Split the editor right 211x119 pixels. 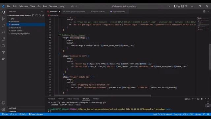tap(204, 12)
